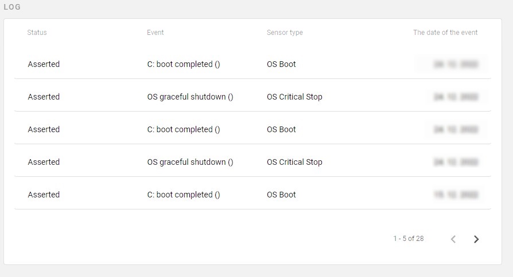The image size is (513, 277).
Task: Click the second 'OS Critical Stop' sensor type
Action: coord(294,162)
